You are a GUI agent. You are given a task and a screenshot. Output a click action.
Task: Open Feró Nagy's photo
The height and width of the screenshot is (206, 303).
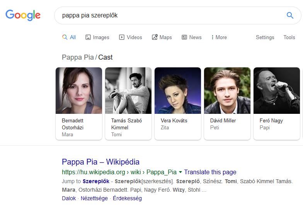(277, 91)
